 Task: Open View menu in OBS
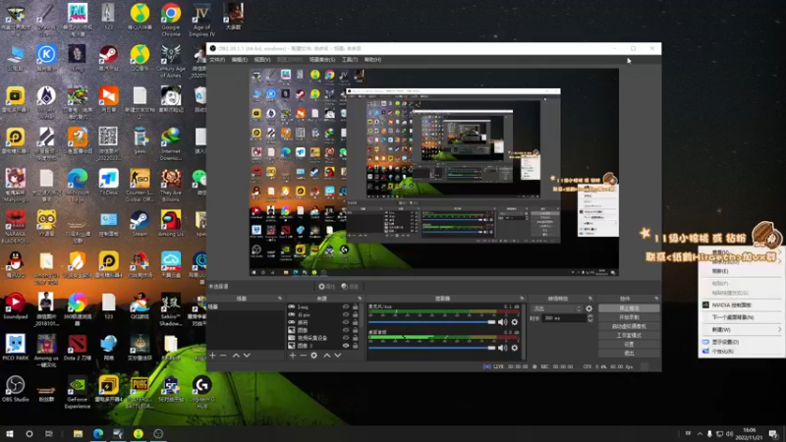[262, 60]
